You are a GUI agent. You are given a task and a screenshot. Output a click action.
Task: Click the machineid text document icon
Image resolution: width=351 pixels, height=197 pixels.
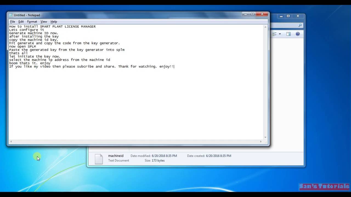click(98, 159)
